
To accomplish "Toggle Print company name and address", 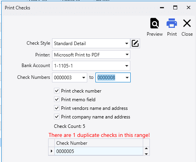I will tap(57, 116).
